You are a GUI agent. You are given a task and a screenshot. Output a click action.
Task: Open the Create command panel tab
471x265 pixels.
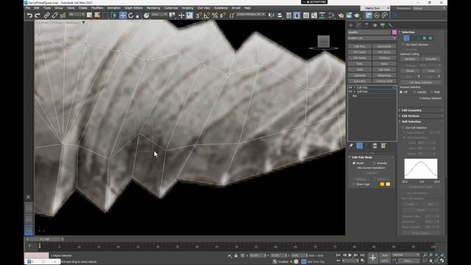pyautogui.click(x=350, y=25)
